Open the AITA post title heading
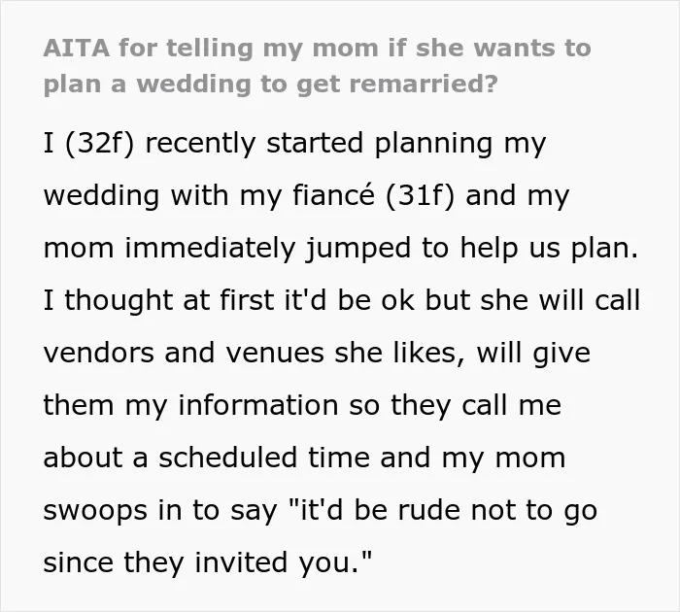Viewport: 680px width, 612px height. 317,66
